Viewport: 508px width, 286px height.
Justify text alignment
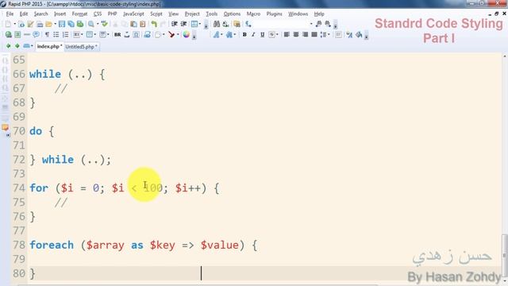[x=314, y=34]
